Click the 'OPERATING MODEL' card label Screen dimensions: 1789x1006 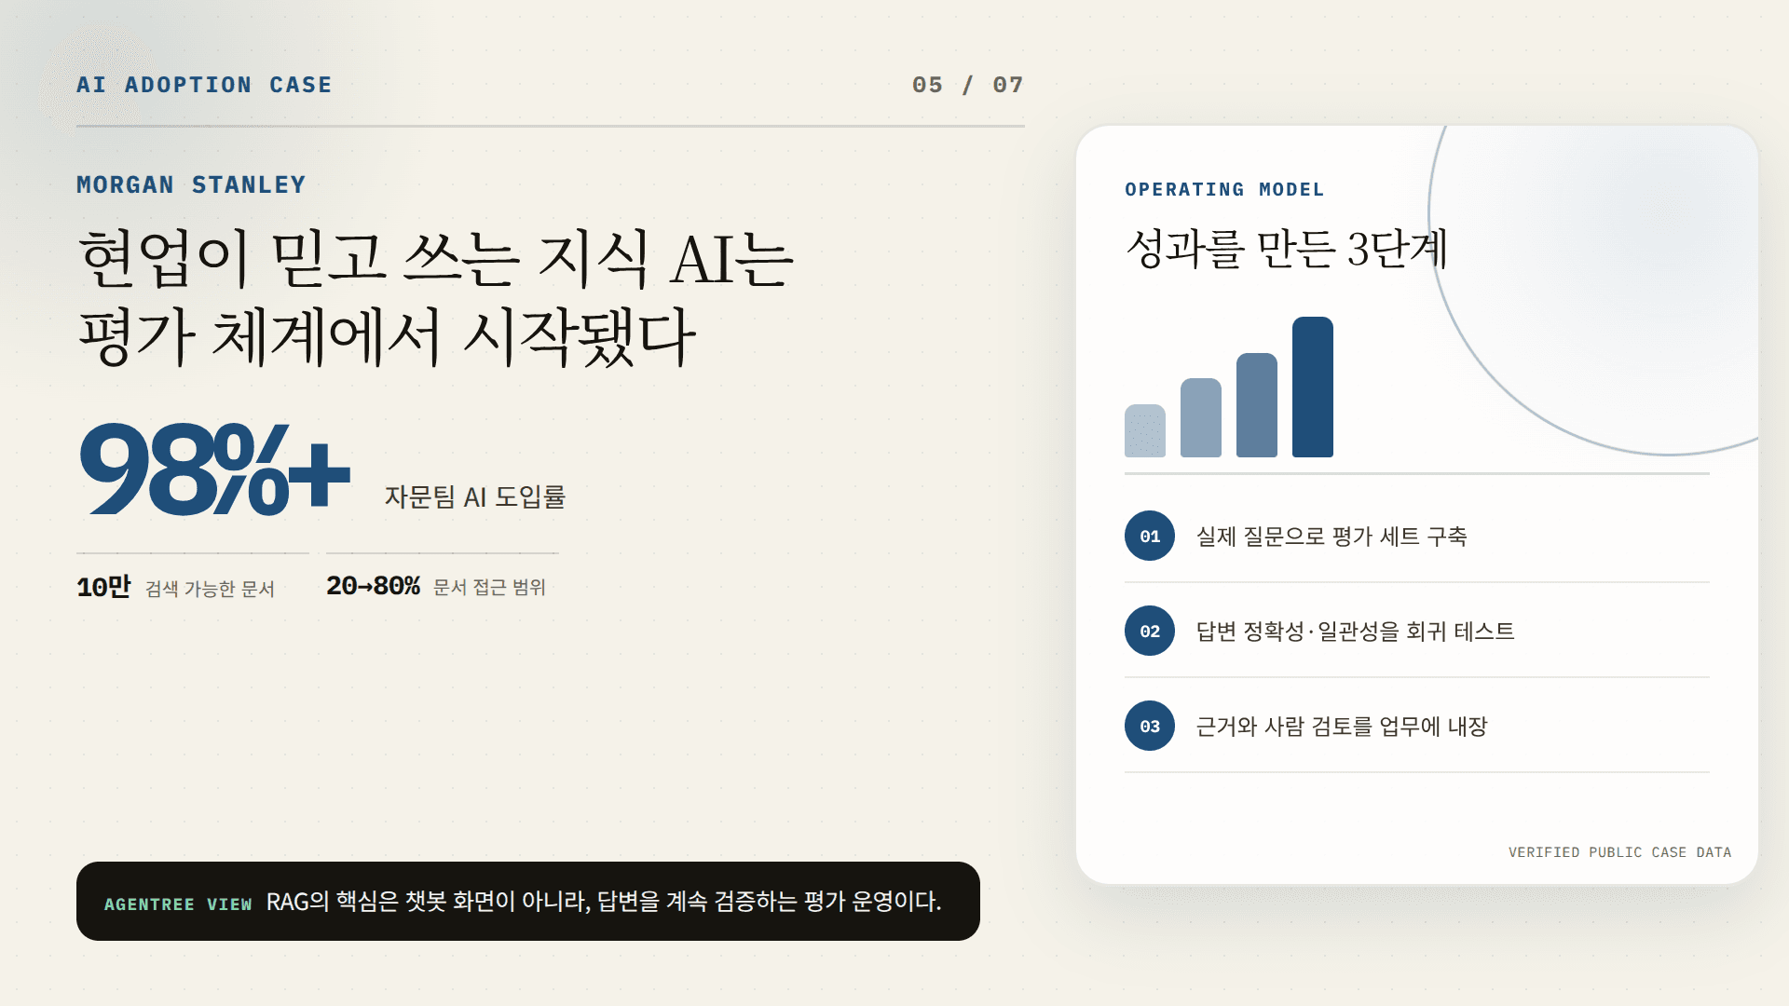coord(1224,189)
